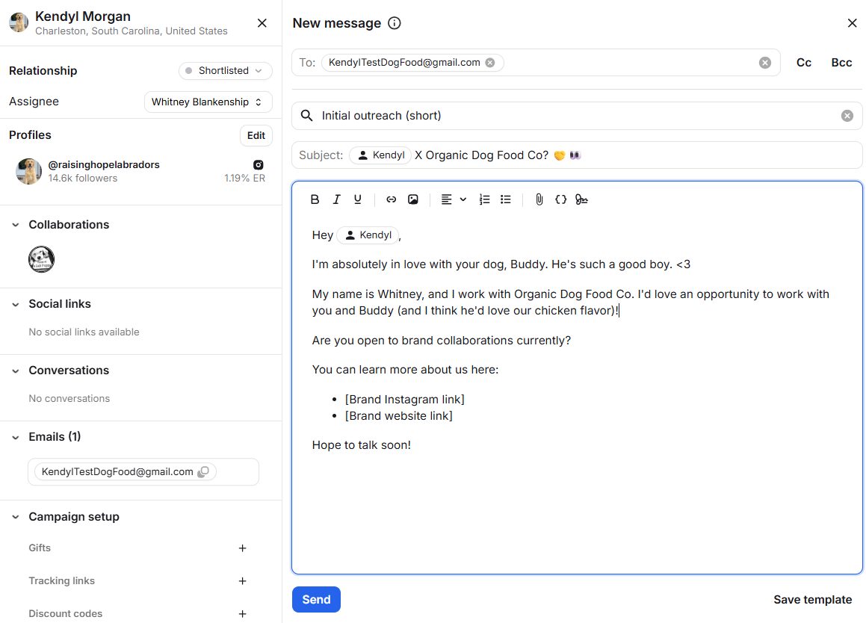Collapse the Social links section
The image size is (866, 623).
16,304
